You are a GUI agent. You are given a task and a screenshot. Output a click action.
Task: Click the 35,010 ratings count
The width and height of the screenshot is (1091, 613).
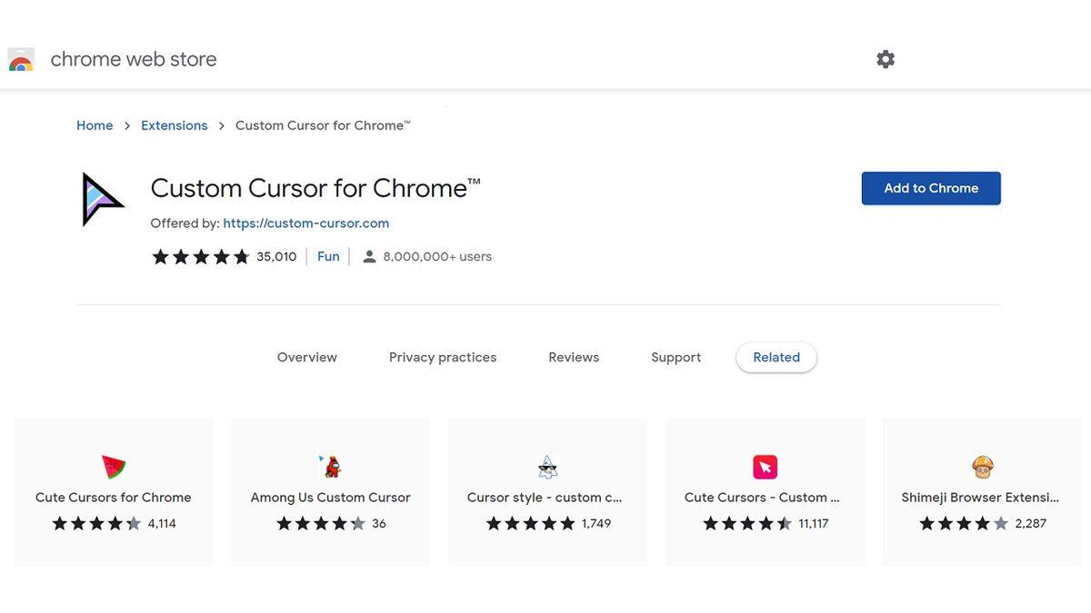275,256
